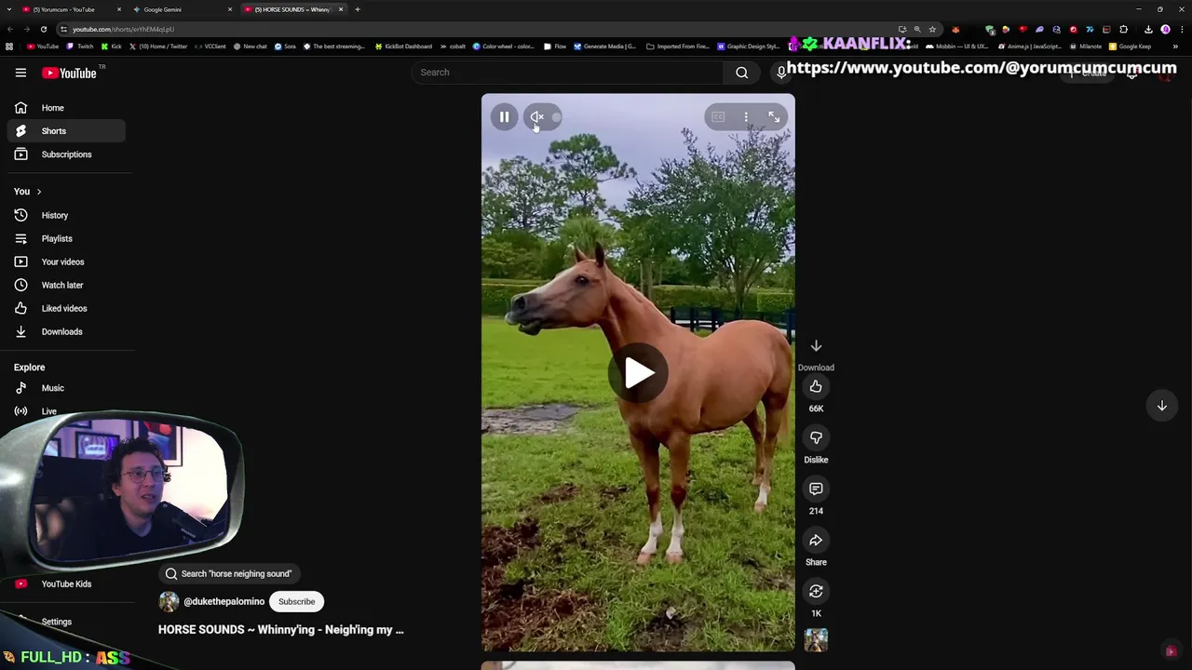
Task: Open the Google Keep bookmark
Action: (1130, 47)
